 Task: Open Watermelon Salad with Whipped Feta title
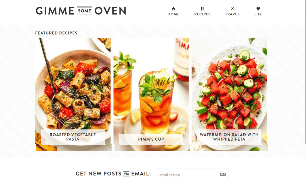coord(229,137)
